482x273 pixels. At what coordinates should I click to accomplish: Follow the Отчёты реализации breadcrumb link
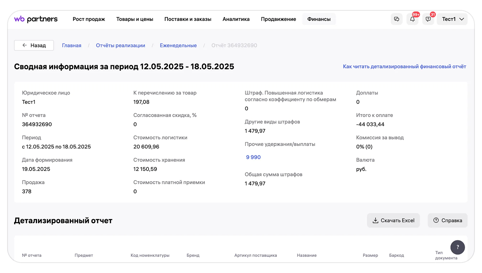click(120, 45)
